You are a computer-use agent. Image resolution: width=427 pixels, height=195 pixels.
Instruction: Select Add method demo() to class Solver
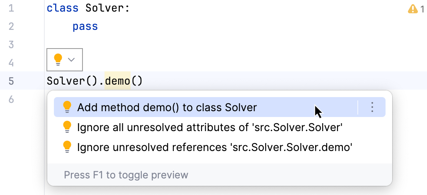(167, 107)
